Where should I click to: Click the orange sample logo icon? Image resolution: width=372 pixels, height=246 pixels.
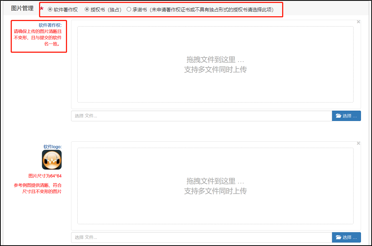(52, 160)
